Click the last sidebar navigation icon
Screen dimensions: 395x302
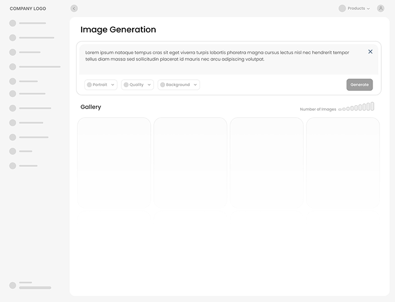tap(12, 166)
